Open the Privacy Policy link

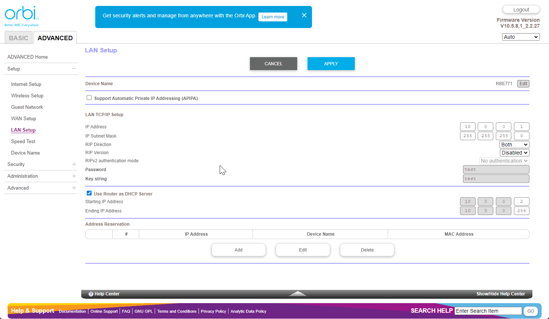(x=213, y=311)
